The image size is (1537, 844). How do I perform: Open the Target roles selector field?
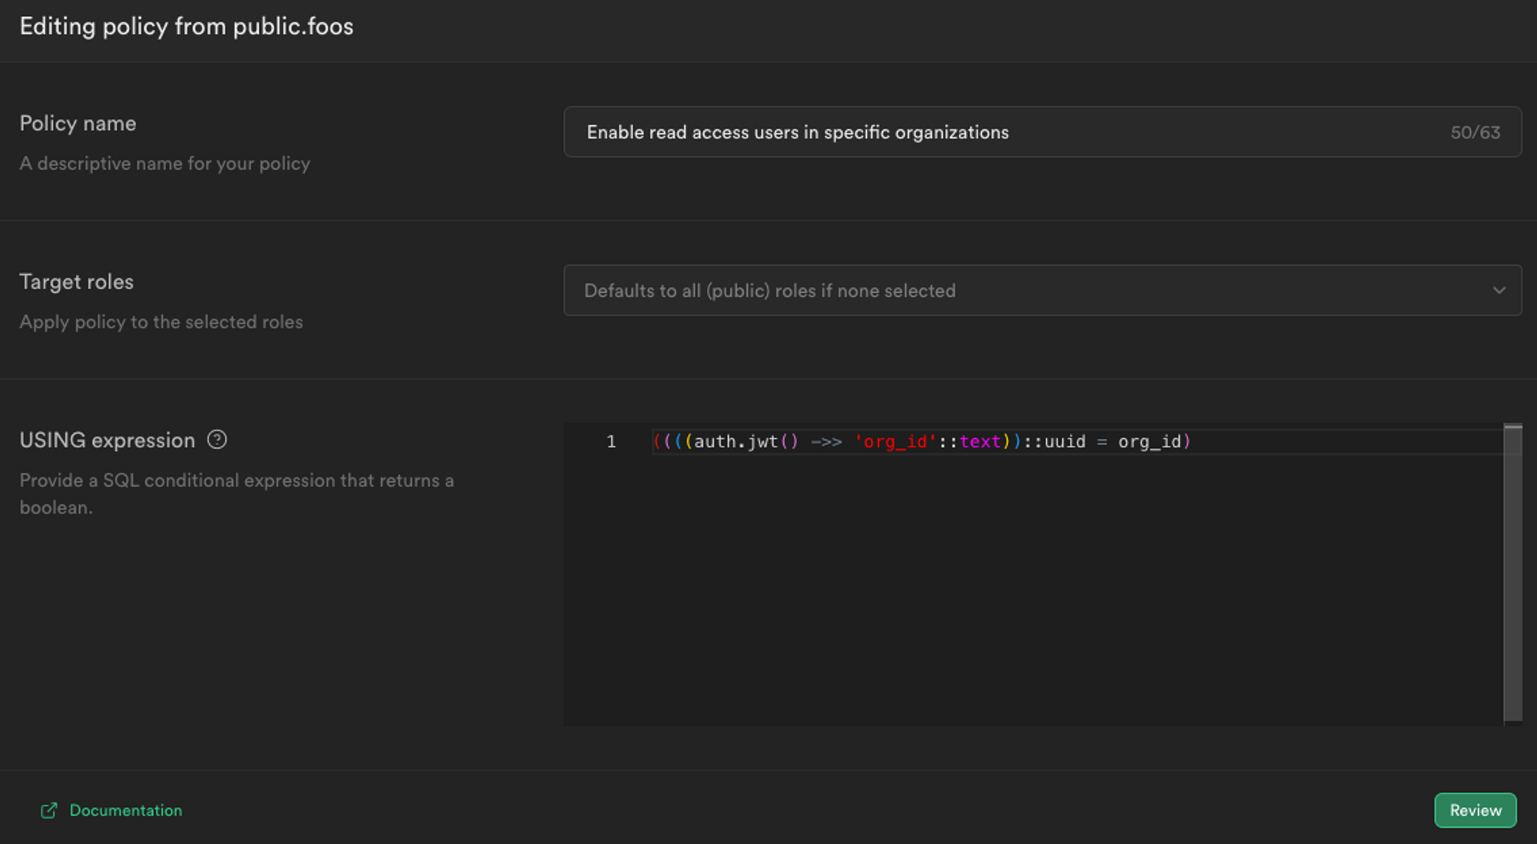point(1042,291)
